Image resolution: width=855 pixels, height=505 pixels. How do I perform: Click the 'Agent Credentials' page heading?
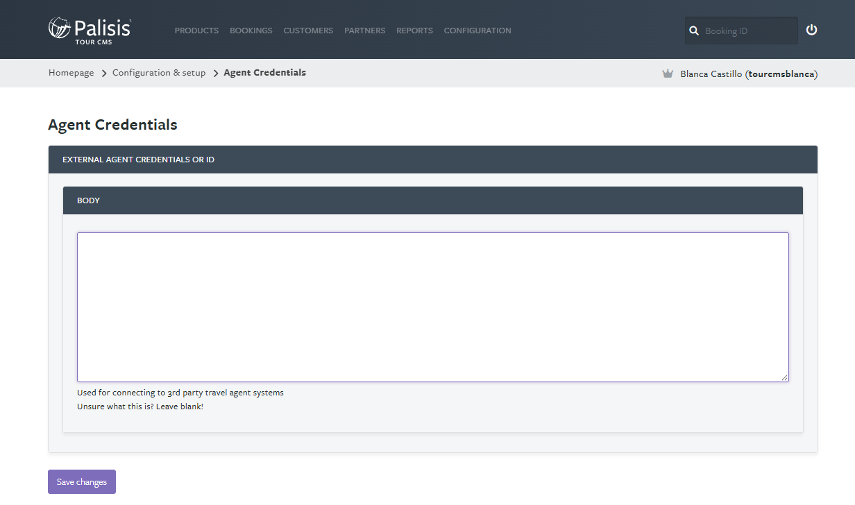(112, 125)
